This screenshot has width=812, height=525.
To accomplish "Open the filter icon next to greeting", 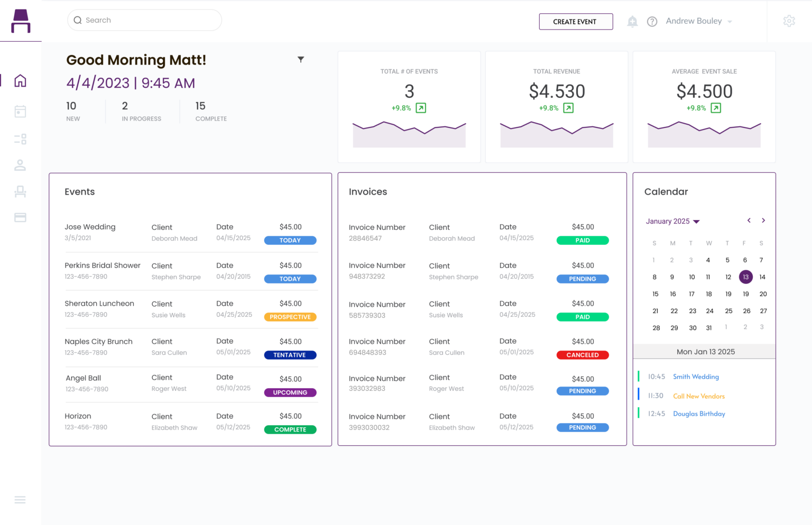I will pyautogui.click(x=301, y=59).
